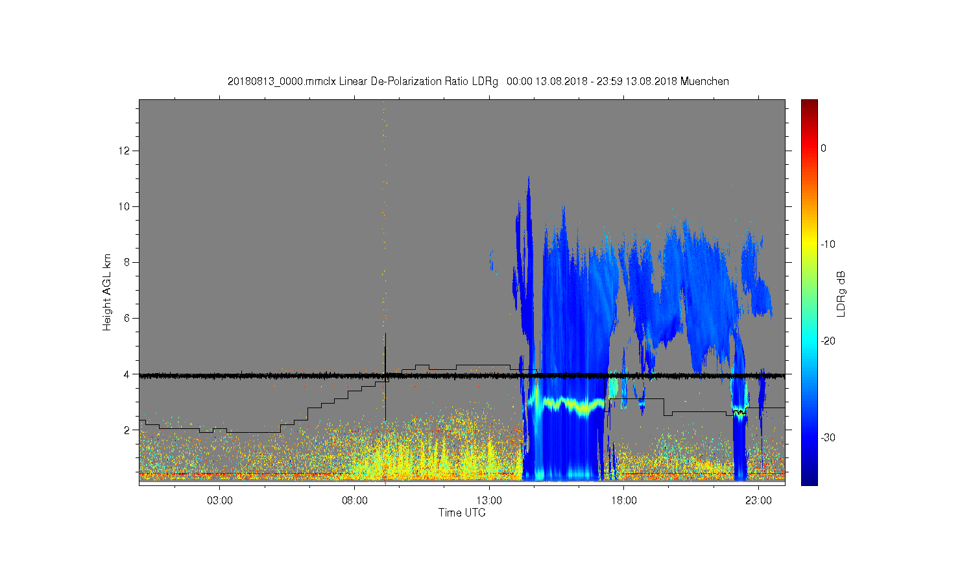Image resolution: width=973 pixels, height=584 pixels.
Task: Click the dark blue bottom of the colorbar
Action: coord(809,480)
